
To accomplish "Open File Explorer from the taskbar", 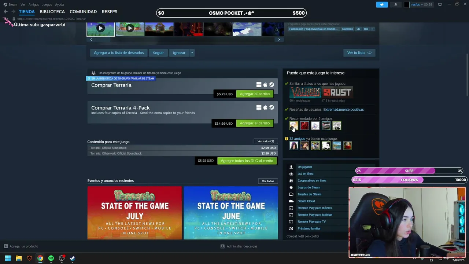I will pos(19,258).
